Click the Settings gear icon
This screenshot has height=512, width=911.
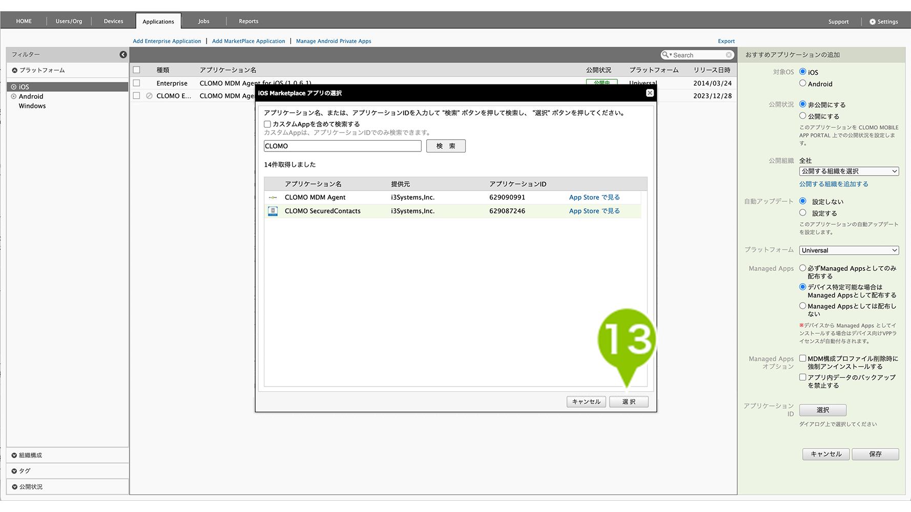pyautogui.click(x=872, y=22)
